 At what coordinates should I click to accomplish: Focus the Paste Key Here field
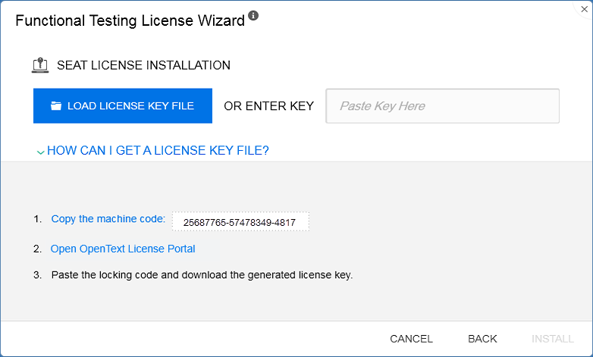[442, 106]
